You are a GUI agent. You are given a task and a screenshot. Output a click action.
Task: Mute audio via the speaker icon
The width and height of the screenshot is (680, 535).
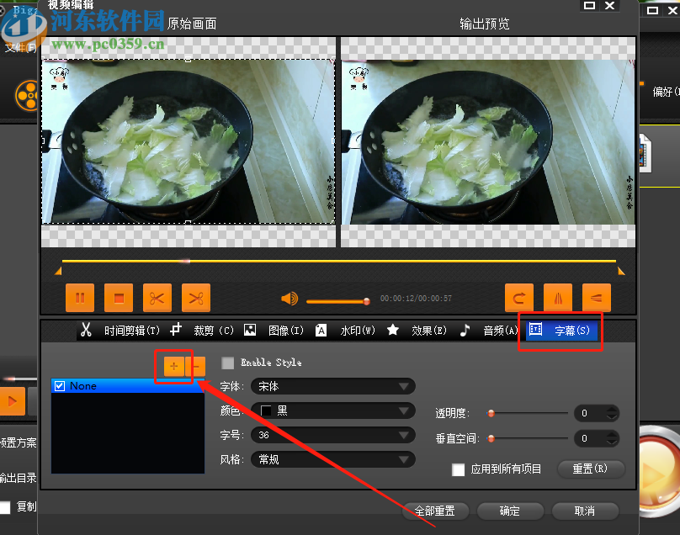click(x=289, y=297)
